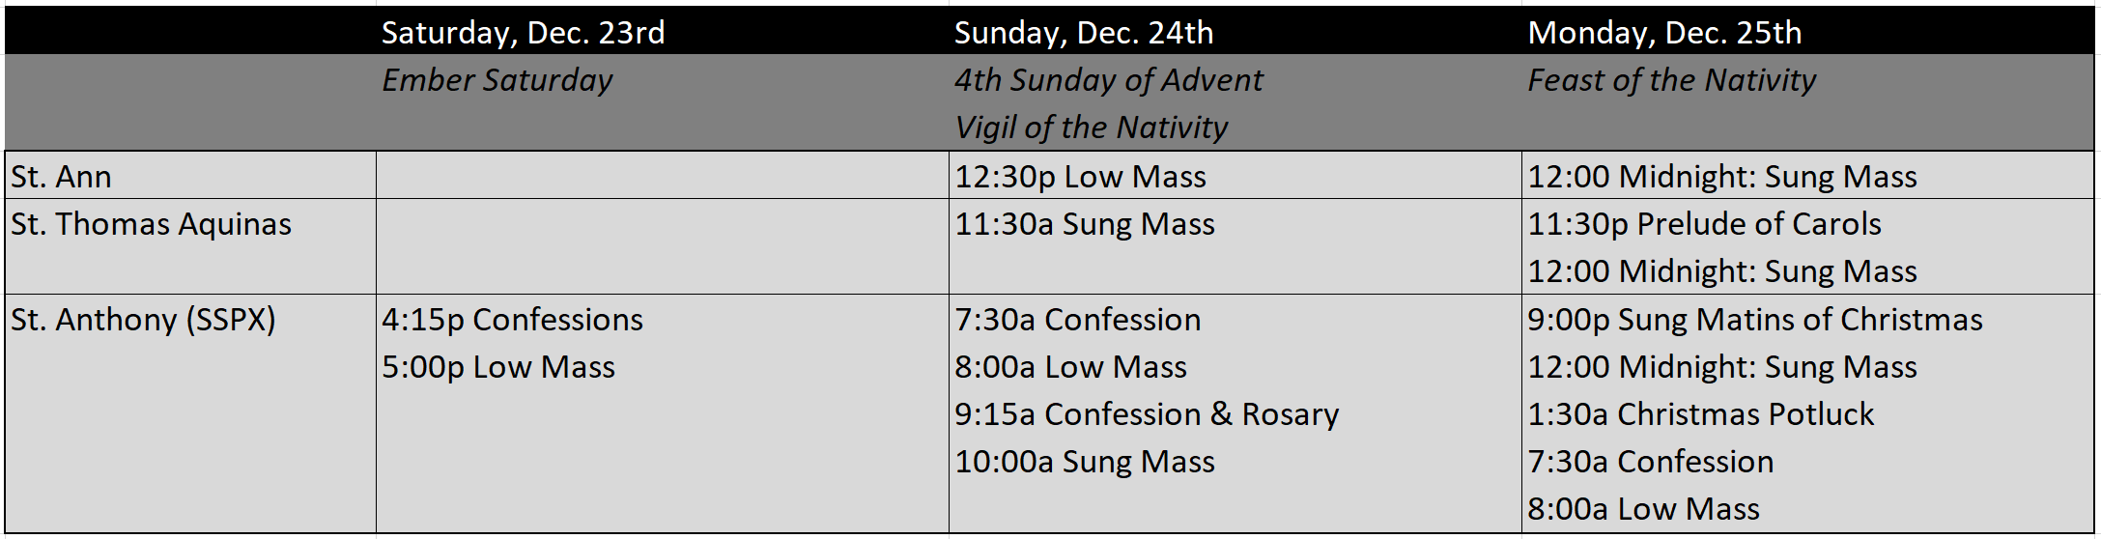The width and height of the screenshot is (2101, 539).
Task: Click the "Sunday, Dec. 24th" header cell
Action: click(1083, 33)
